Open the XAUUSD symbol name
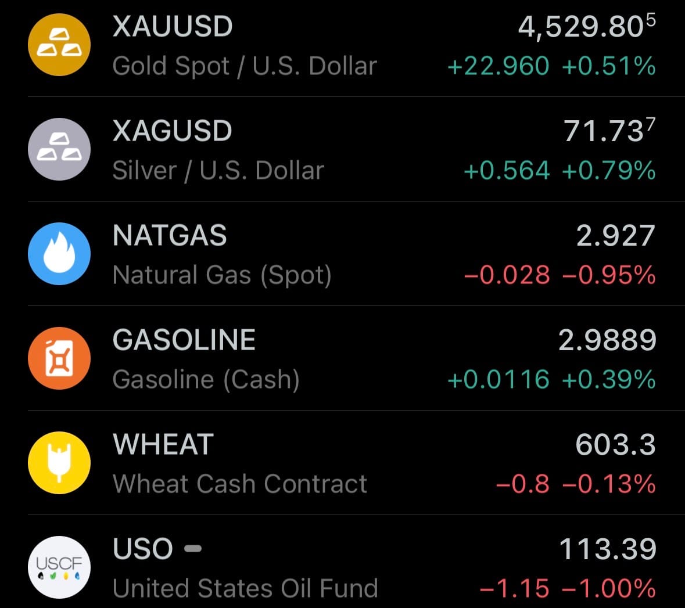The width and height of the screenshot is (685, 608). tap(173, 27)
